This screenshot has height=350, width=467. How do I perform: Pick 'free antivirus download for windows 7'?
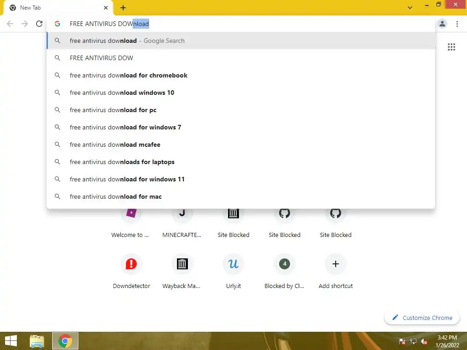tap(241, 127)
